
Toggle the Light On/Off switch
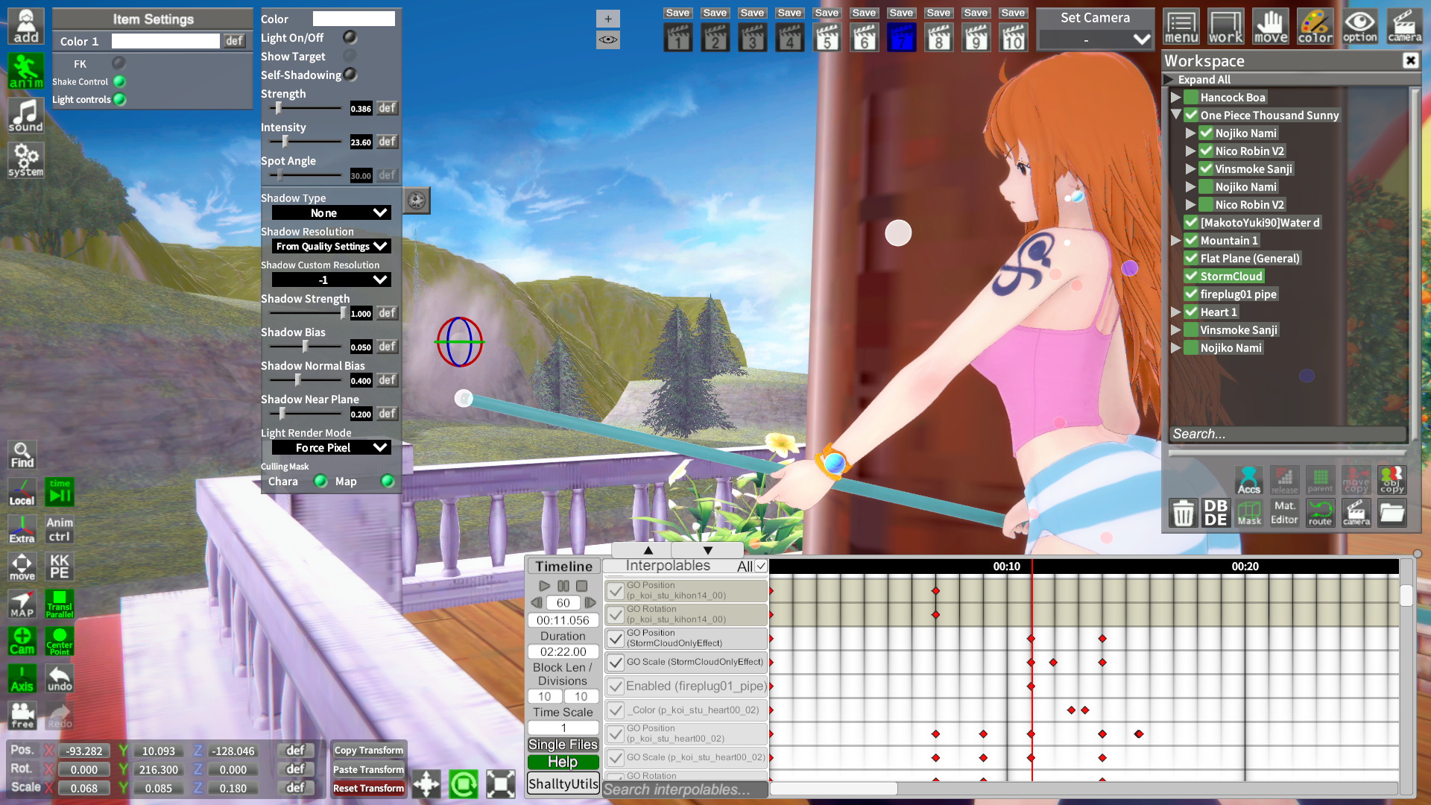pos(350,37)
